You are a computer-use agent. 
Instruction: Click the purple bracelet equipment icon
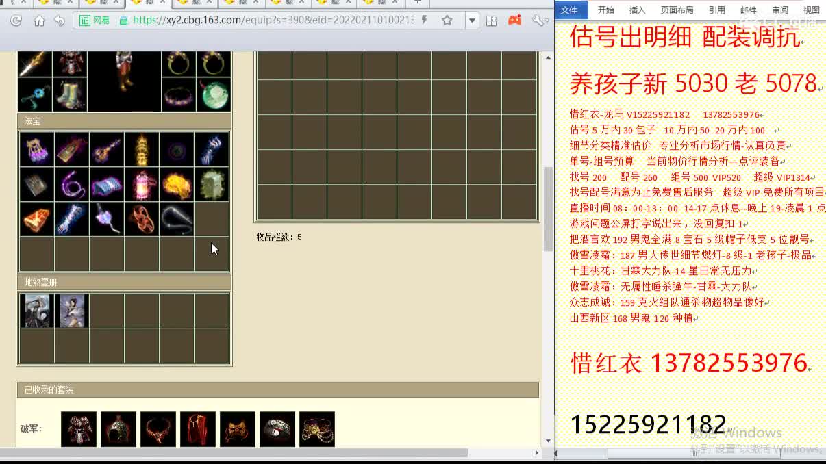pos(179,94)
